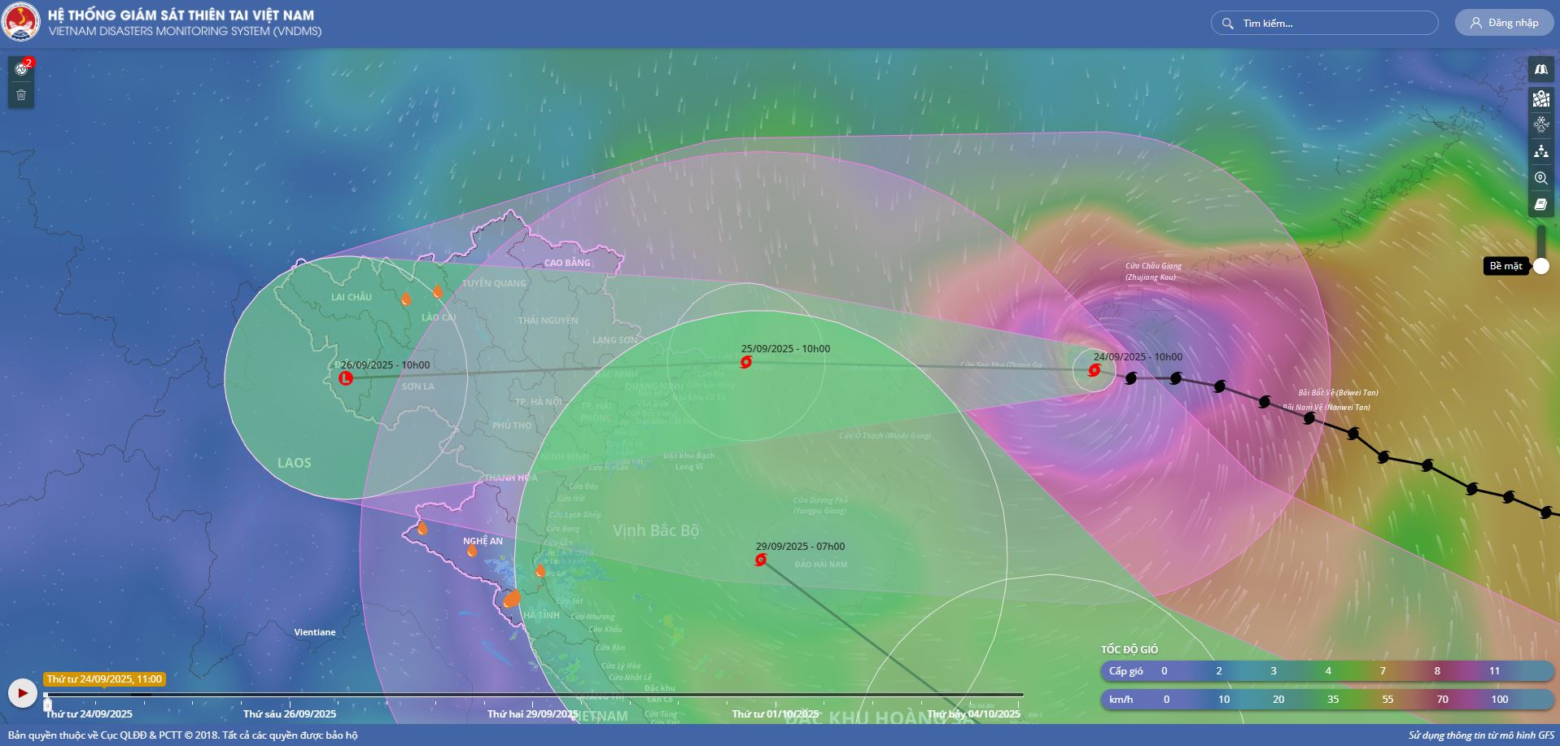The height and width of the screenshot is (746, 1560).
Task: Click the Đăng nhập login button
Action: pyautogui.click(x=1504, y=23)
